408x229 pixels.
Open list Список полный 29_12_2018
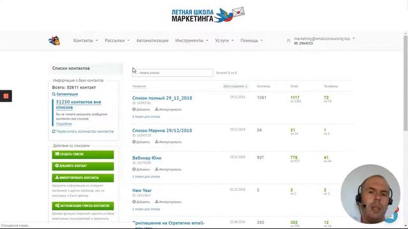[x=162, y=98]
